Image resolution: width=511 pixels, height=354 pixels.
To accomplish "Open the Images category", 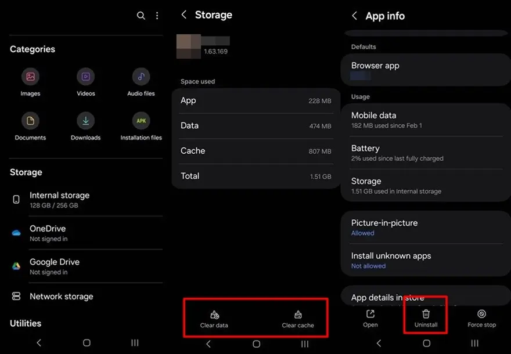I will [30, 82].
